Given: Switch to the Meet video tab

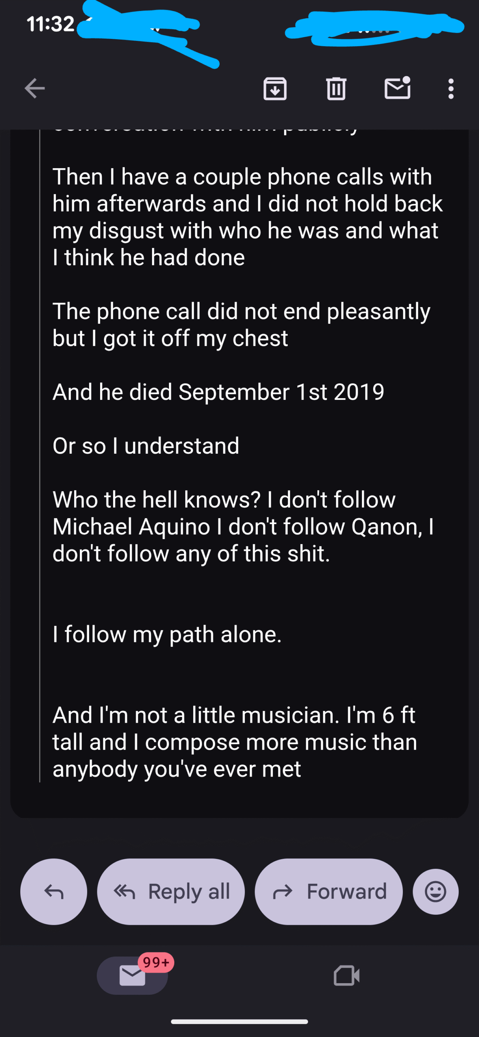Looking at the screenshot, I should pyautogui.click(x=346, y=975).
